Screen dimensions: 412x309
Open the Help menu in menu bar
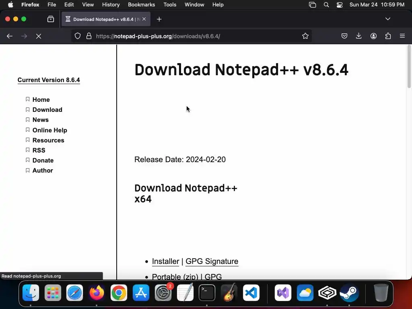[218, 5]
